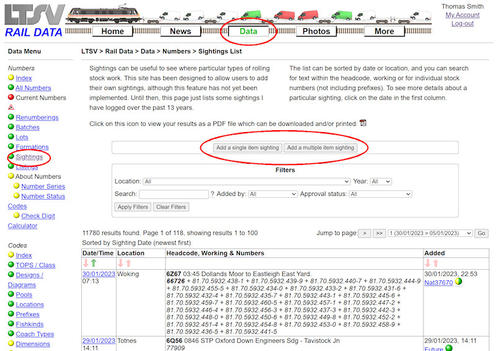Open the Location filter dropdown
The image size is (496, 351).
tap(246, 182)
